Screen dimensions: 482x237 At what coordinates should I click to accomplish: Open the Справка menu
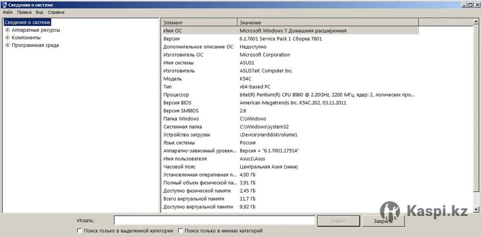(x=56, y=12)
